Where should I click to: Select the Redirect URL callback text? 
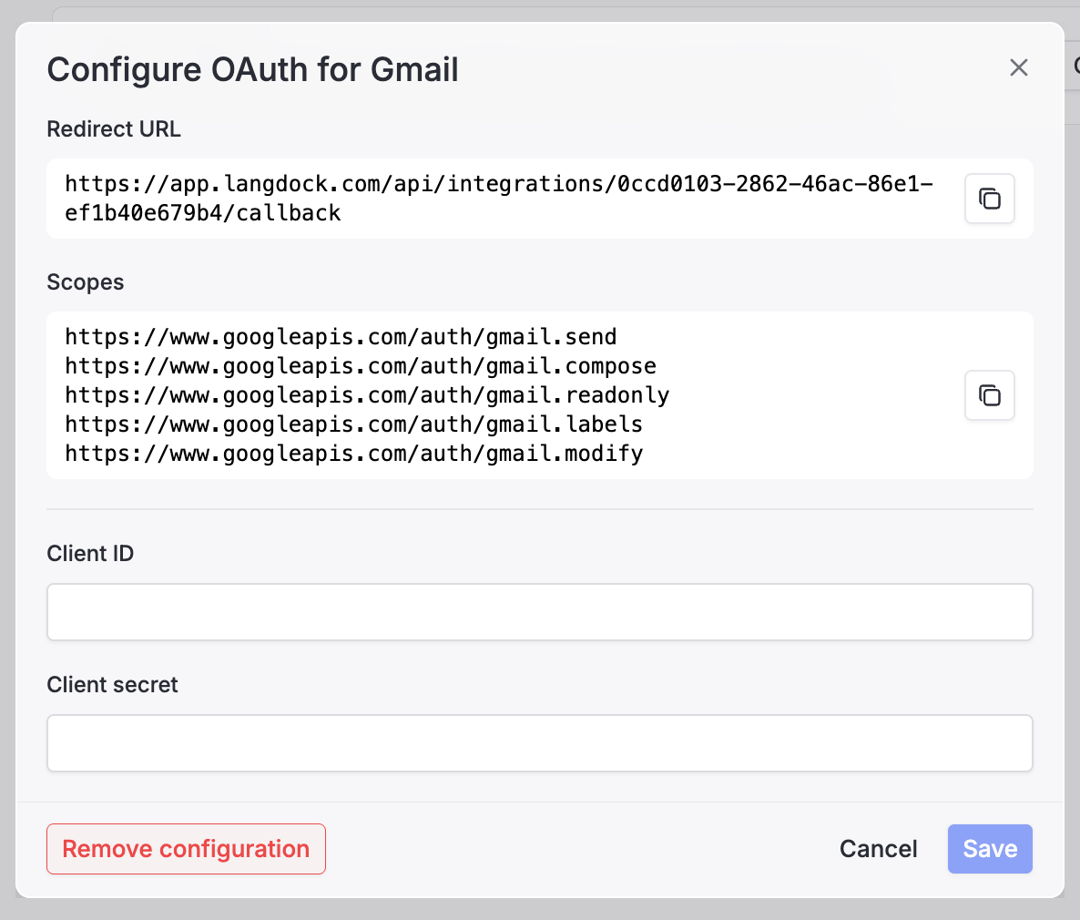click(x=499, y=199)
